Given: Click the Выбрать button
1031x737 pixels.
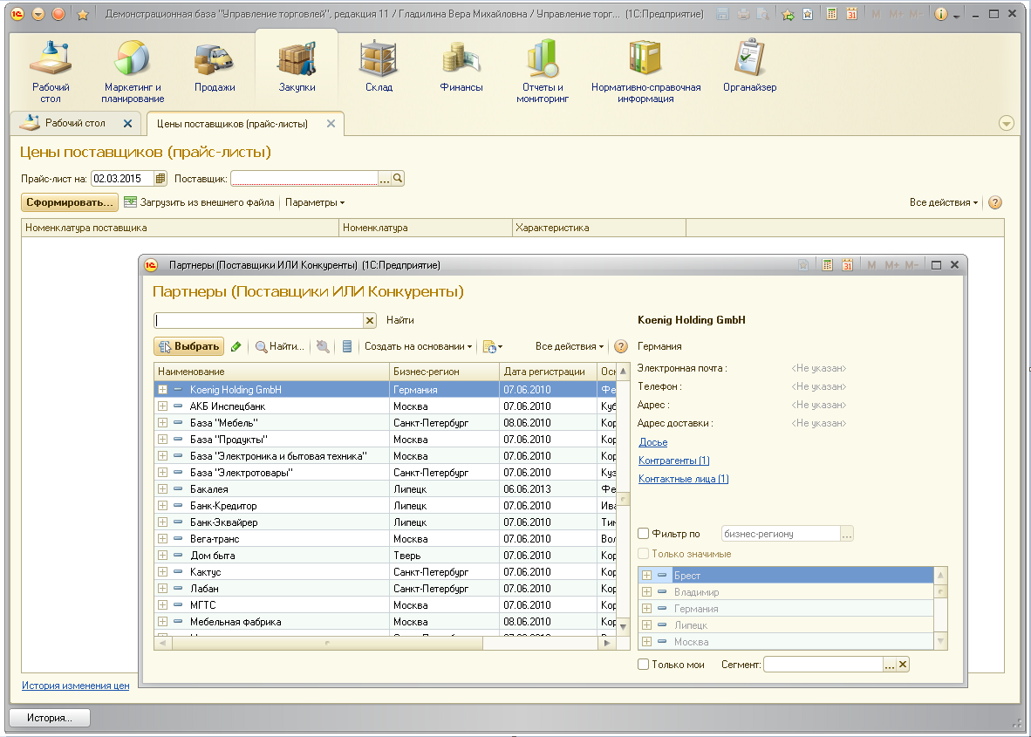Looking at the screenshot, I should (x=188, y=346).
